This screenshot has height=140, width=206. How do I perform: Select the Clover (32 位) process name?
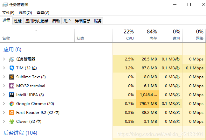(x=29, y=122)
